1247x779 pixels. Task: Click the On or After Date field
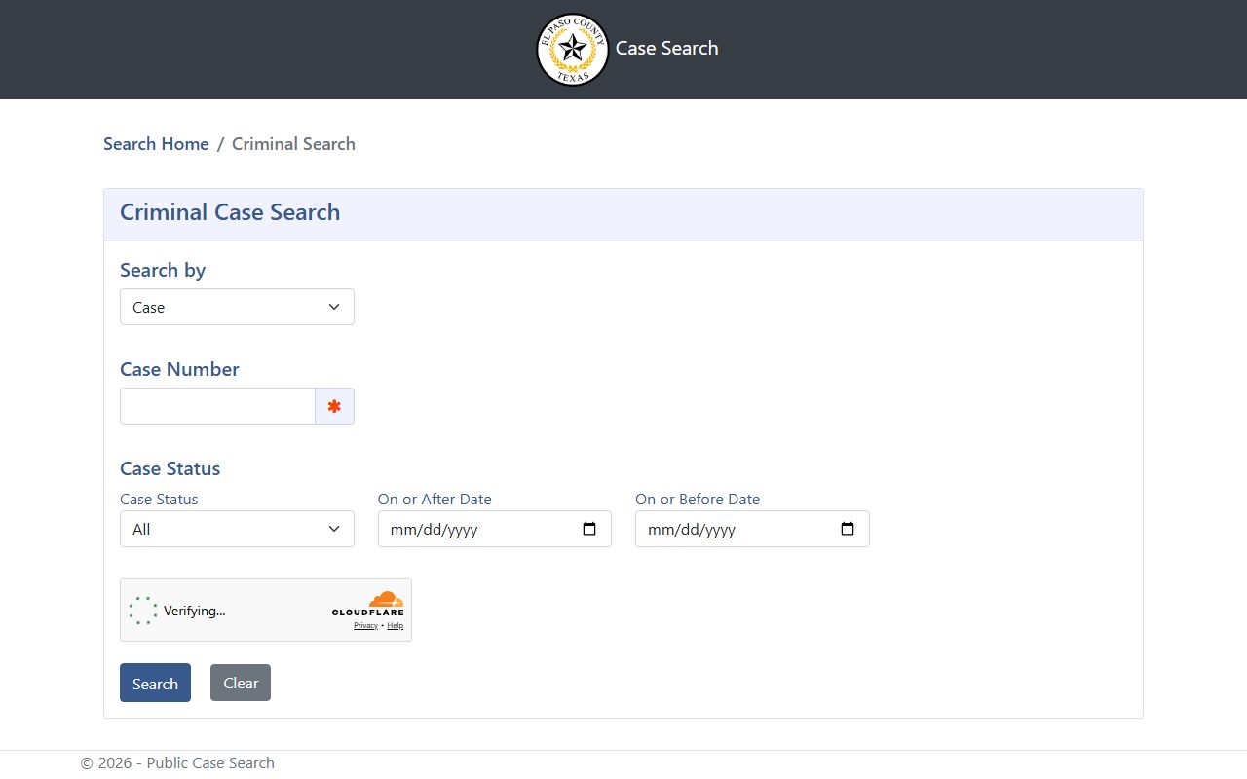pyautogui.click(x=495, y=529)
